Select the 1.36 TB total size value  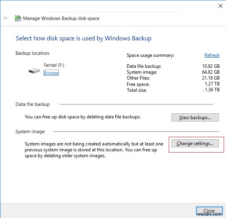[212, 90]
